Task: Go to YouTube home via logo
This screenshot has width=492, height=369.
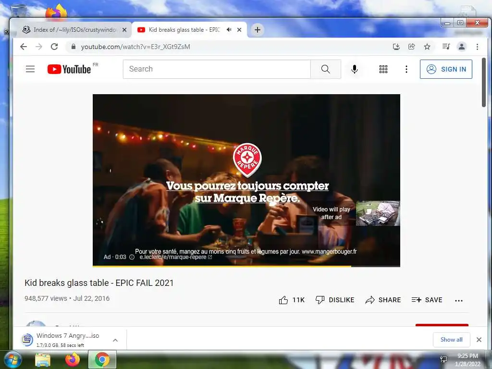Action: (69, 69)
